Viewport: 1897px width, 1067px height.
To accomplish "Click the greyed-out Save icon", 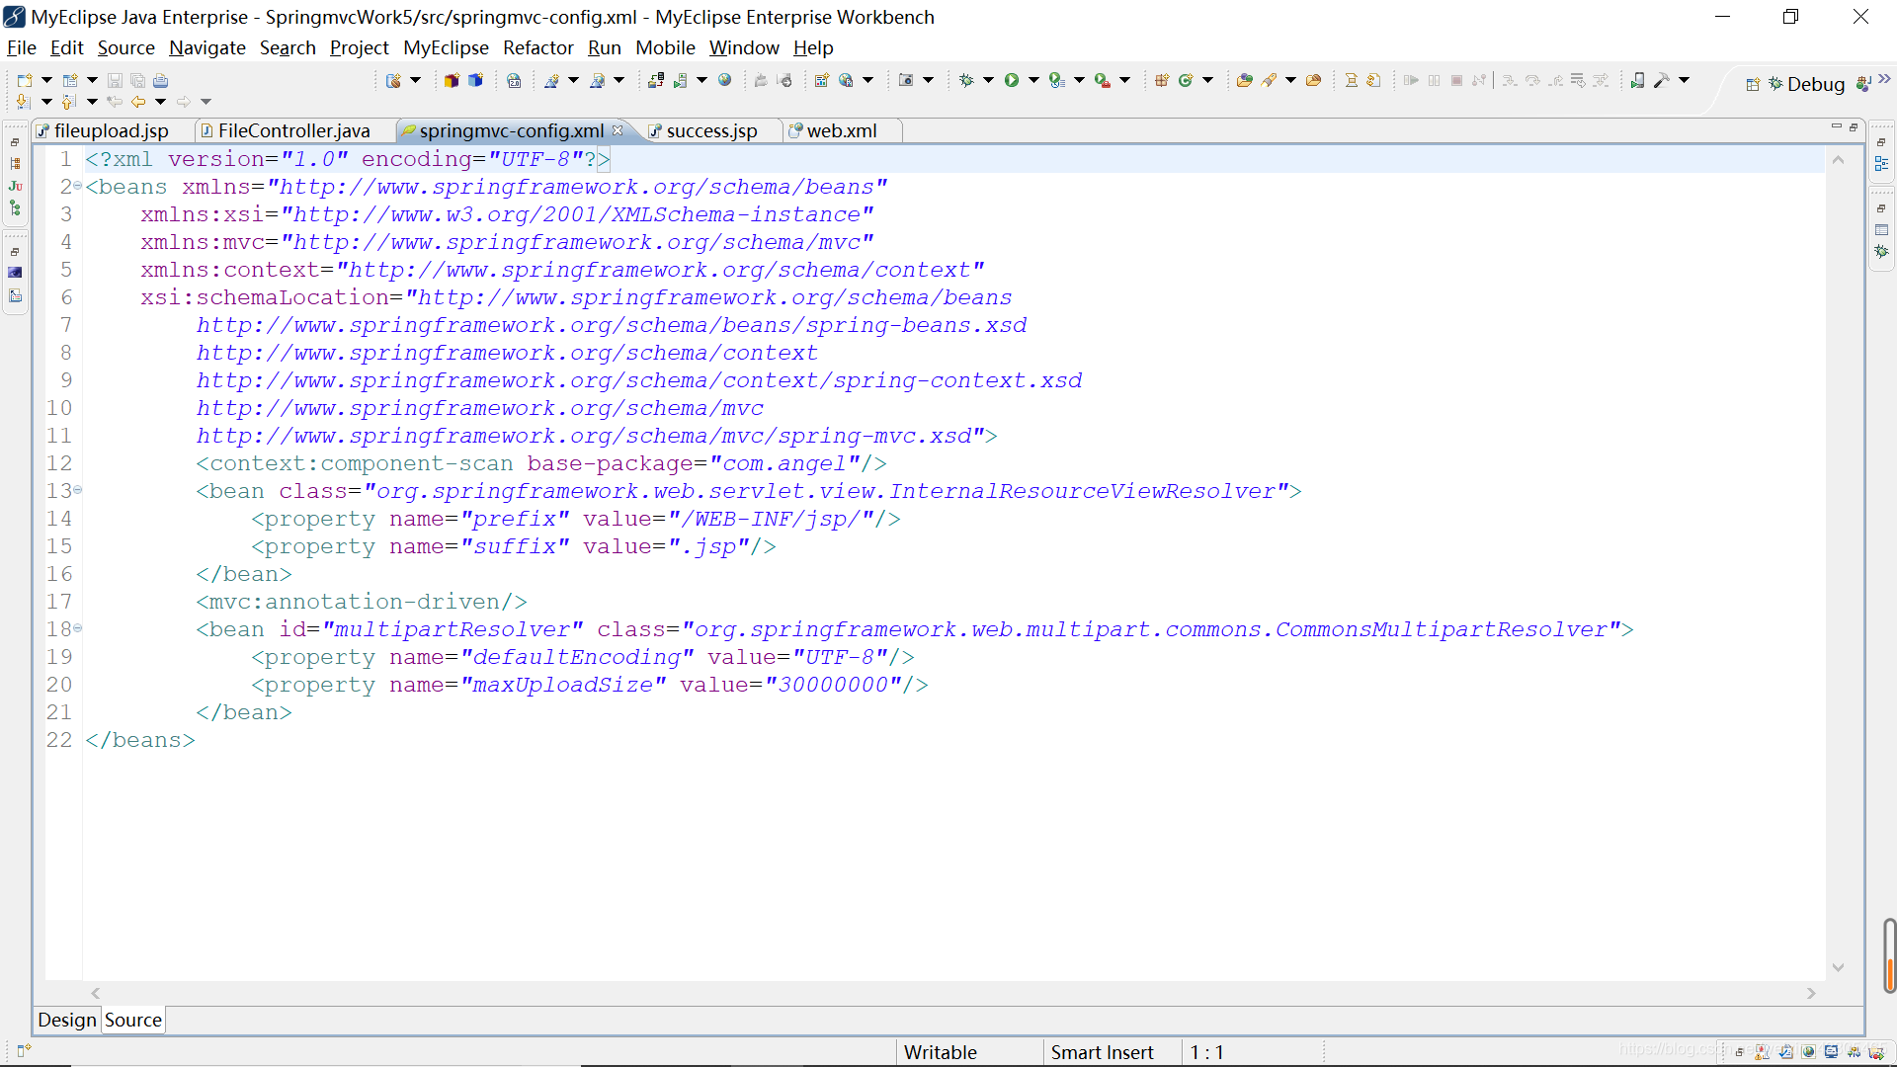I will point(115,80).
